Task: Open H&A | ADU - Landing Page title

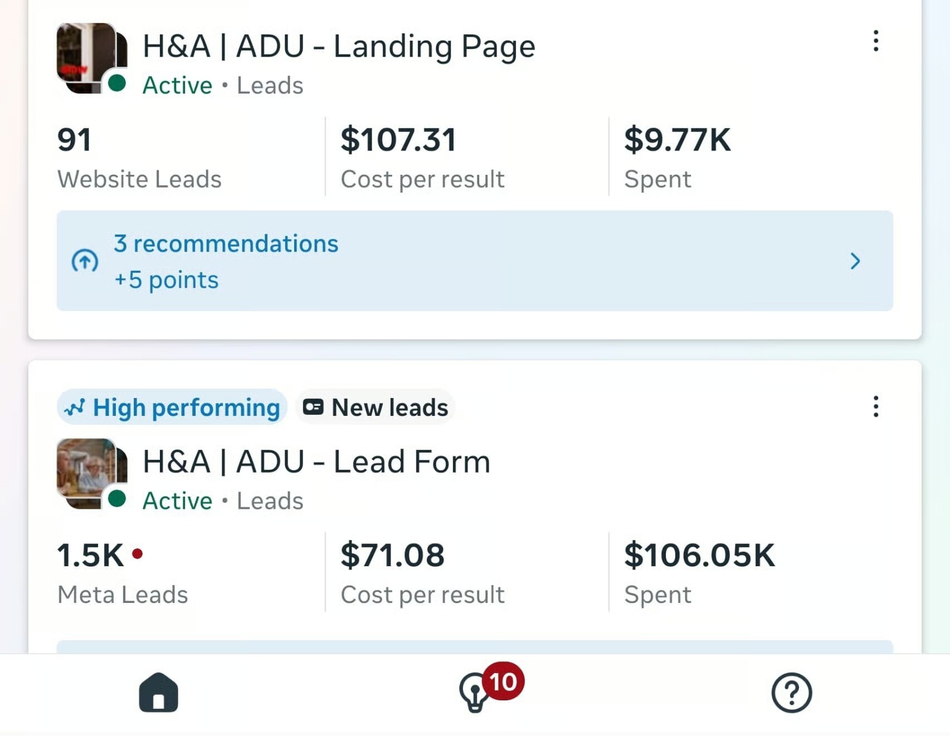Action: tap(339, 46)
